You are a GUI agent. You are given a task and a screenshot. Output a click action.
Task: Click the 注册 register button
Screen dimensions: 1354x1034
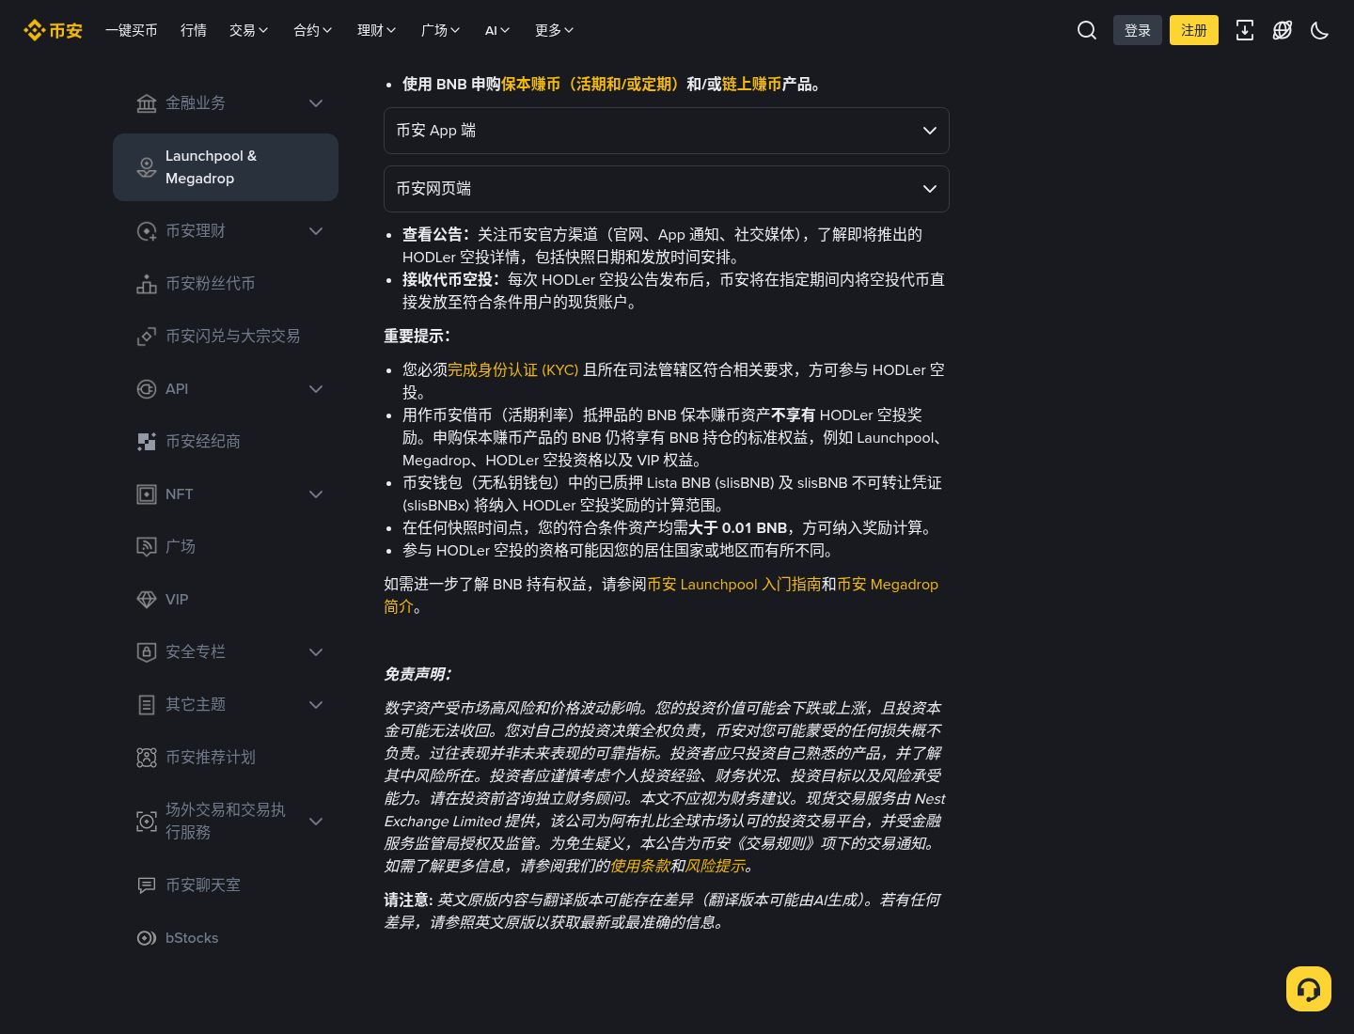pyautogui.click(x=1194, y=30)
